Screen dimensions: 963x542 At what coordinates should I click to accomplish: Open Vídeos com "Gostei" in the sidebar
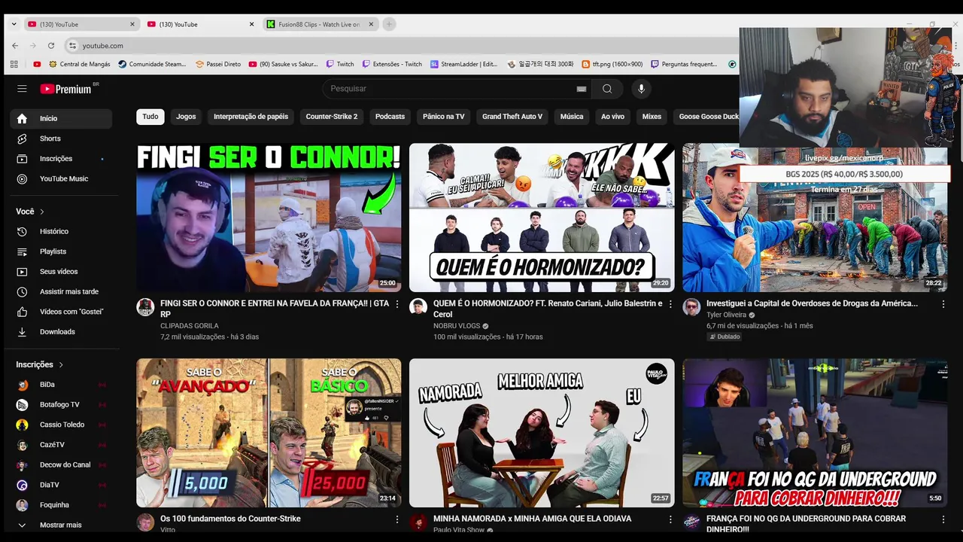tap(61, 312)
